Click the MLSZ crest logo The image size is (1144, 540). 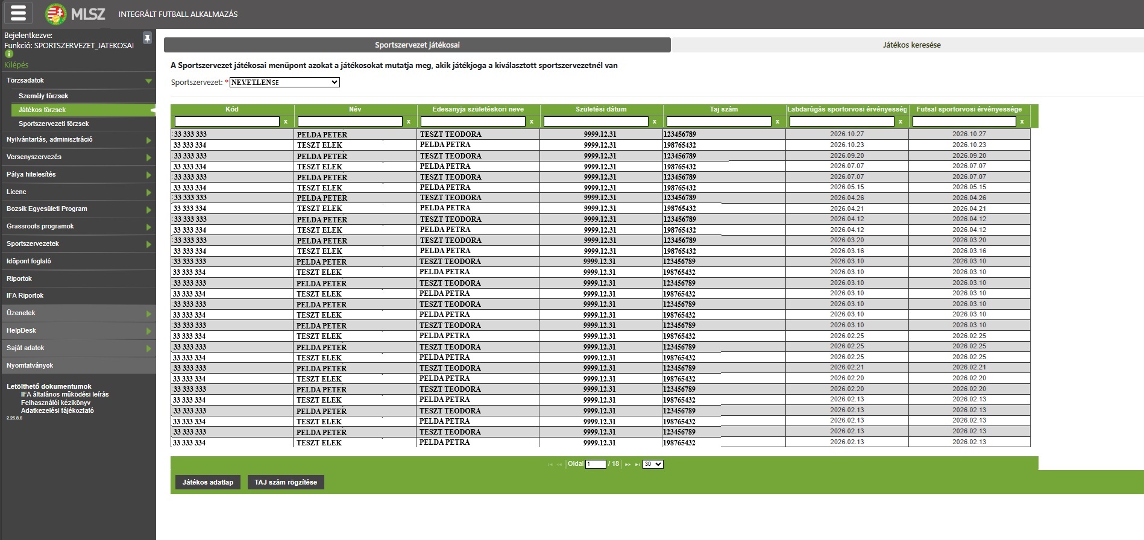[x=56, y=14]
